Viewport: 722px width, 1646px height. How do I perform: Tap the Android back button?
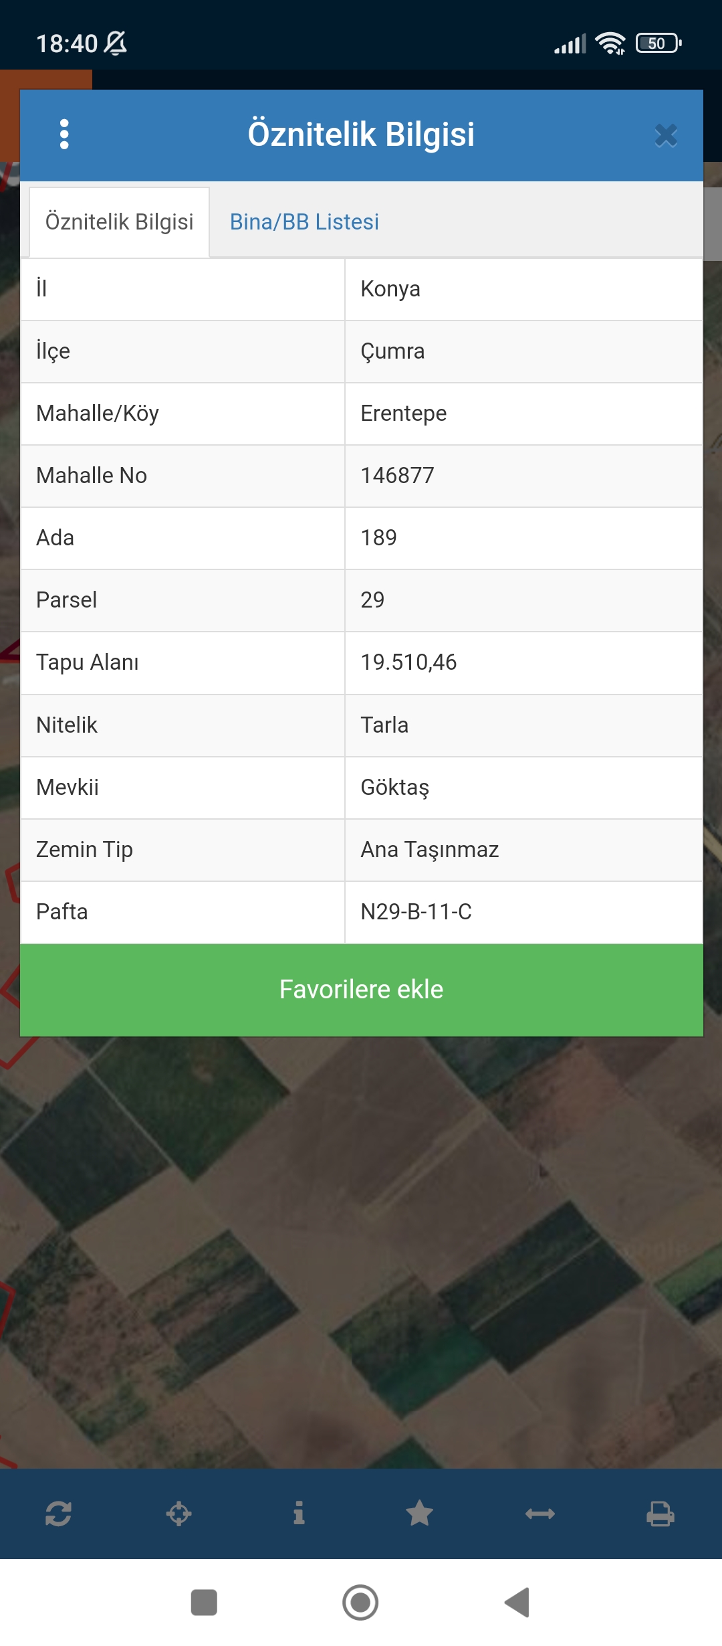(x=517, y=1603)
